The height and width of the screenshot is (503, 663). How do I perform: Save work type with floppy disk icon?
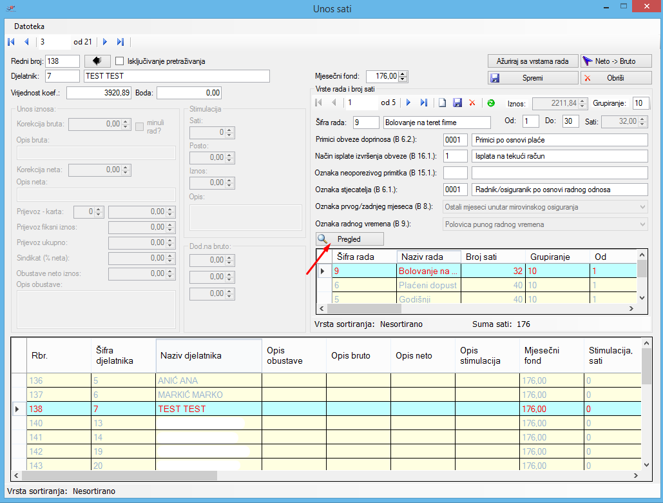coord(457,103)
